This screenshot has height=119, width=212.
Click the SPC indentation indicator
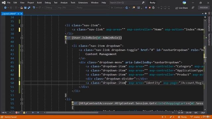tap(196, 113)
